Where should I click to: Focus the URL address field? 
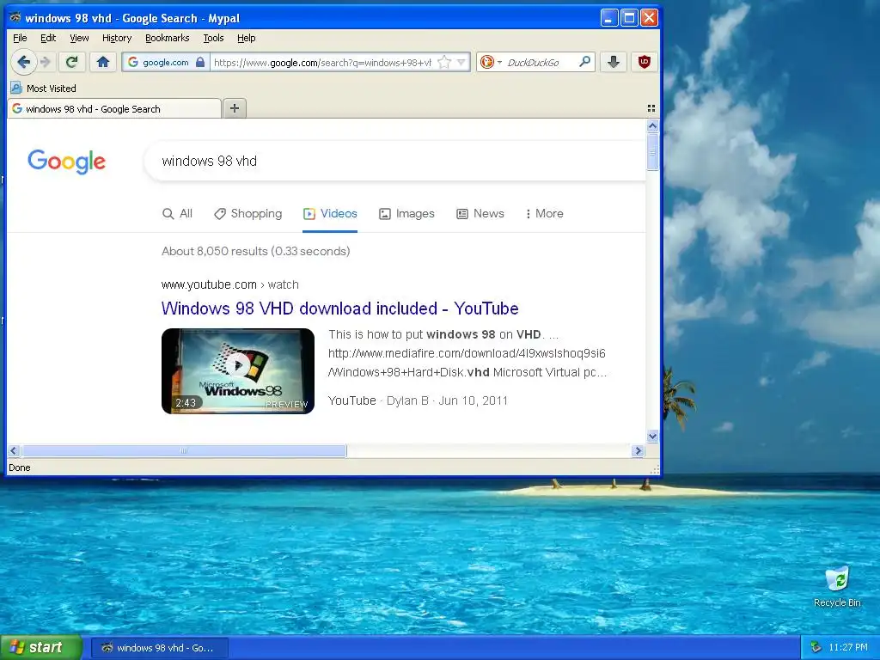[322, 62]
